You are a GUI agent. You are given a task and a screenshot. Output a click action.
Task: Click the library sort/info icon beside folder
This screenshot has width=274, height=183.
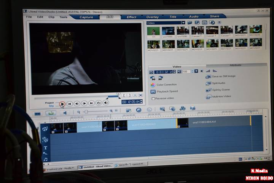(x=197, y=22)
